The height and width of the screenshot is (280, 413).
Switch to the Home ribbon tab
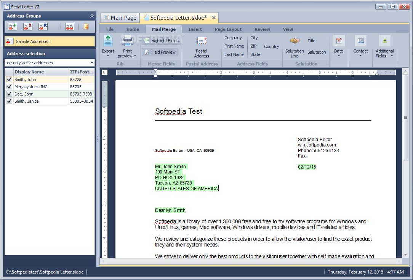pos(133,29)
